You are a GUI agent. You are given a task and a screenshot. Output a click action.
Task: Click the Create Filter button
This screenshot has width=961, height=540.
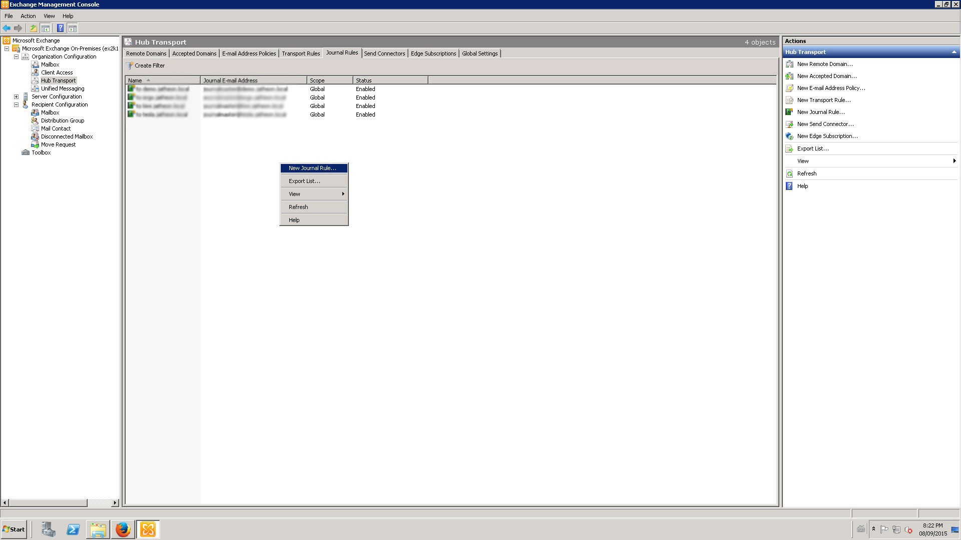(x=145, y=65)
